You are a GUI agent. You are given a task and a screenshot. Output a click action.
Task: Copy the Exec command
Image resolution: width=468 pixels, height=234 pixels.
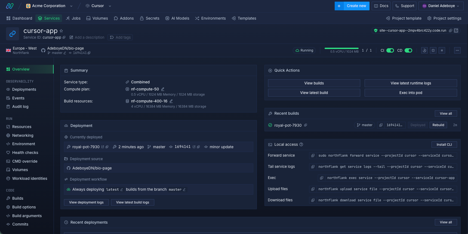[322, 178]
